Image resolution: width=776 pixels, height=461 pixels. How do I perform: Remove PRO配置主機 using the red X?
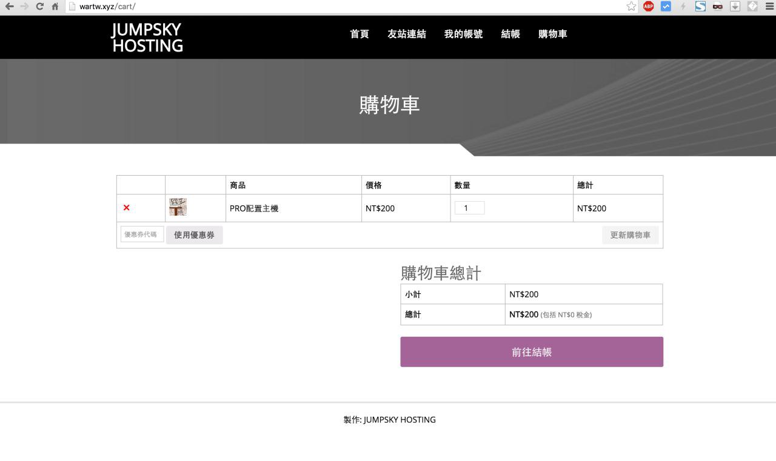point(126,208)
